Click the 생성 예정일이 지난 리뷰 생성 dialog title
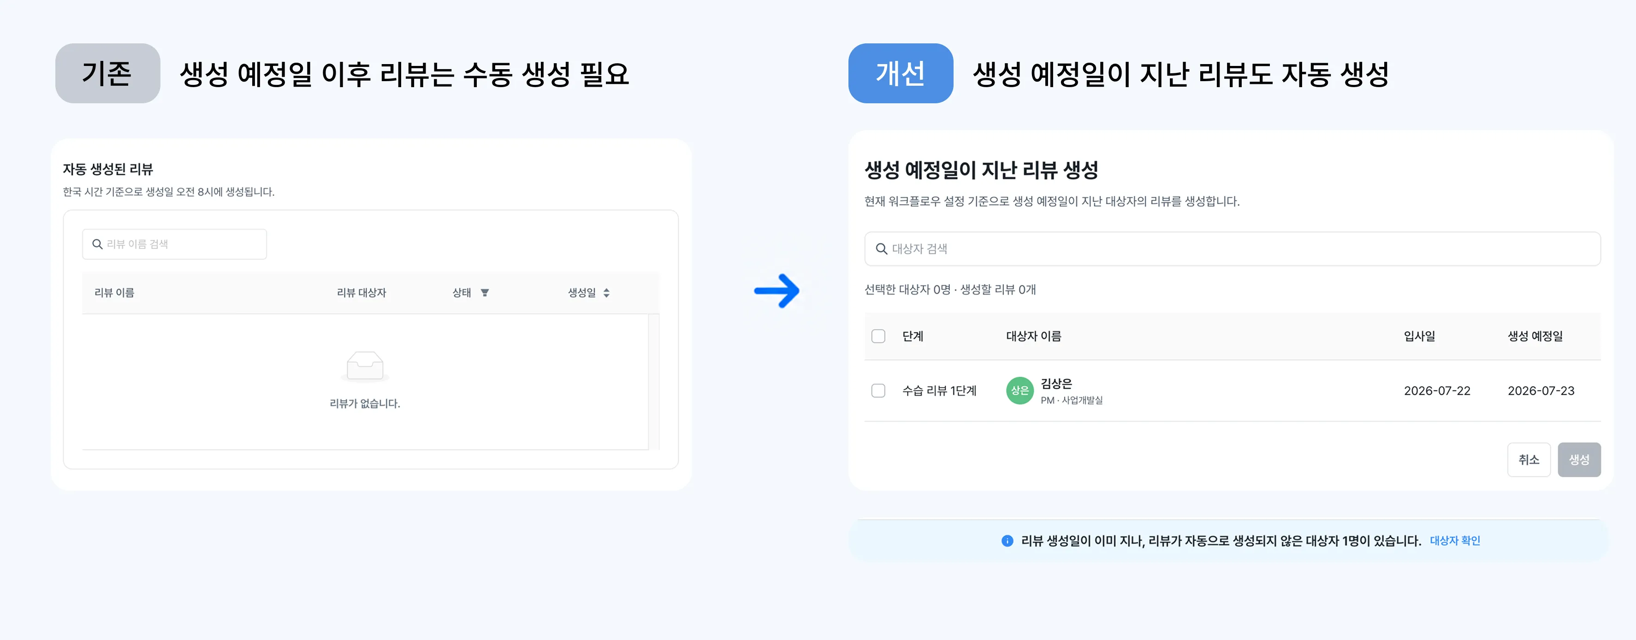 (981, 170)
